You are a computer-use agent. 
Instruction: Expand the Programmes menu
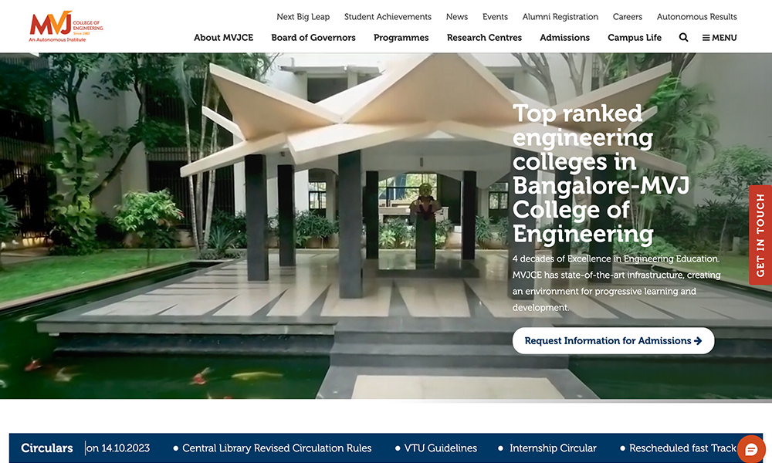click(401, 37)
